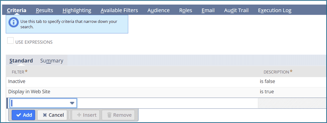
Task: Click the empty description cell in new row
Action: [292, 103]
